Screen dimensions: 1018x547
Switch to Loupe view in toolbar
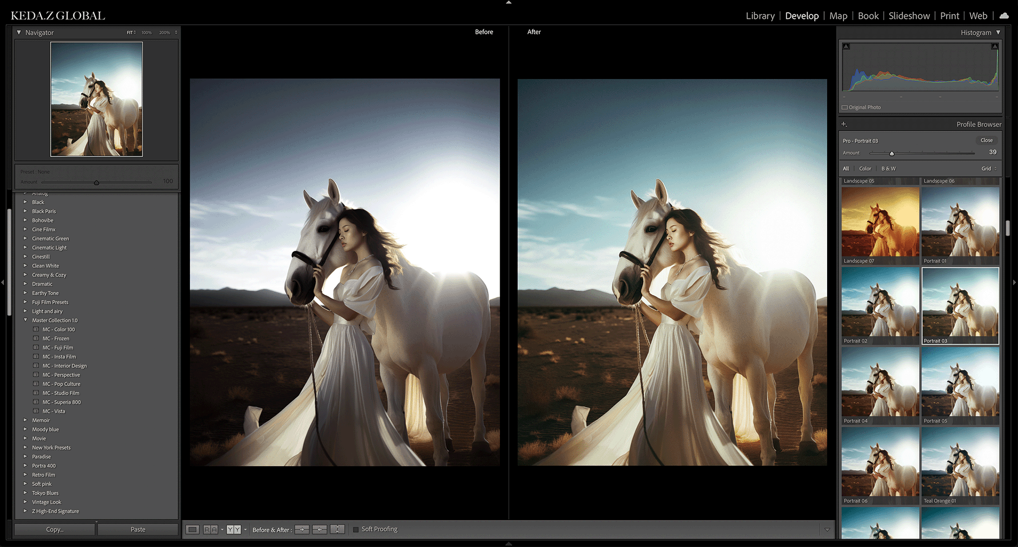click(192, 530)
